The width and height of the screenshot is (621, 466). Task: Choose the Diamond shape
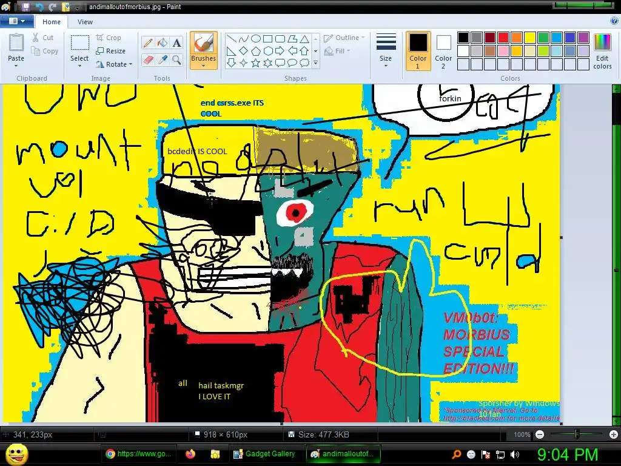pos(244,51)
